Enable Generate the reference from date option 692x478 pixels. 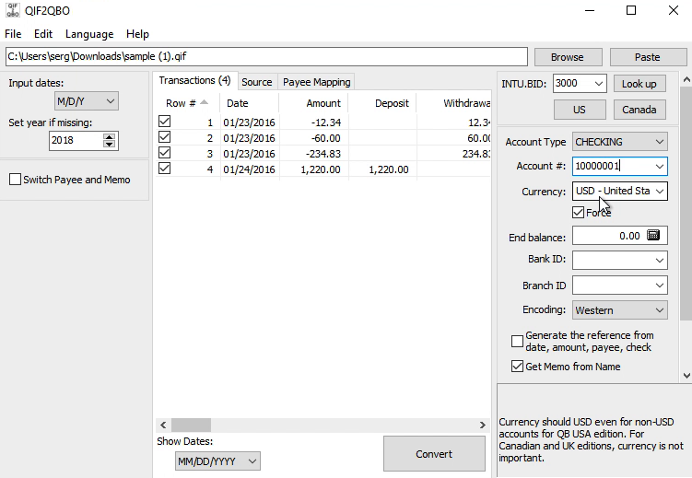point(517,342)
